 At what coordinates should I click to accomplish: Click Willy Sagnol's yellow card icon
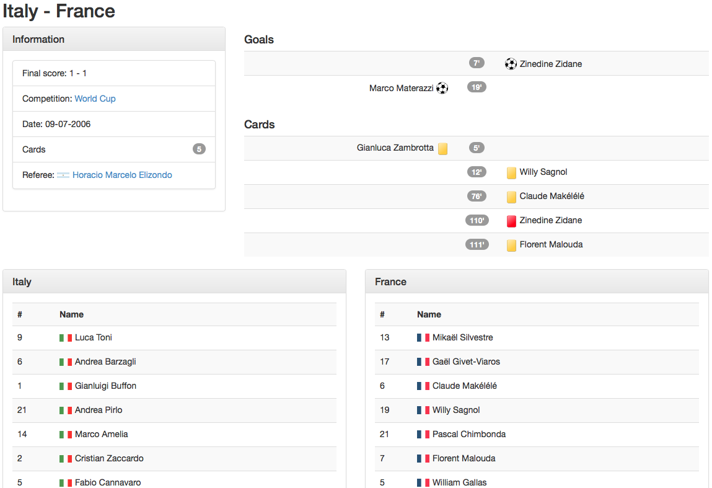pos(511,172)
